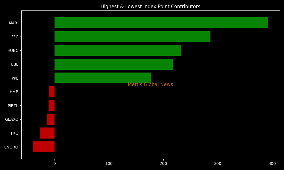Select the green FFC bar
284x170 pixels.
[132, 37]
